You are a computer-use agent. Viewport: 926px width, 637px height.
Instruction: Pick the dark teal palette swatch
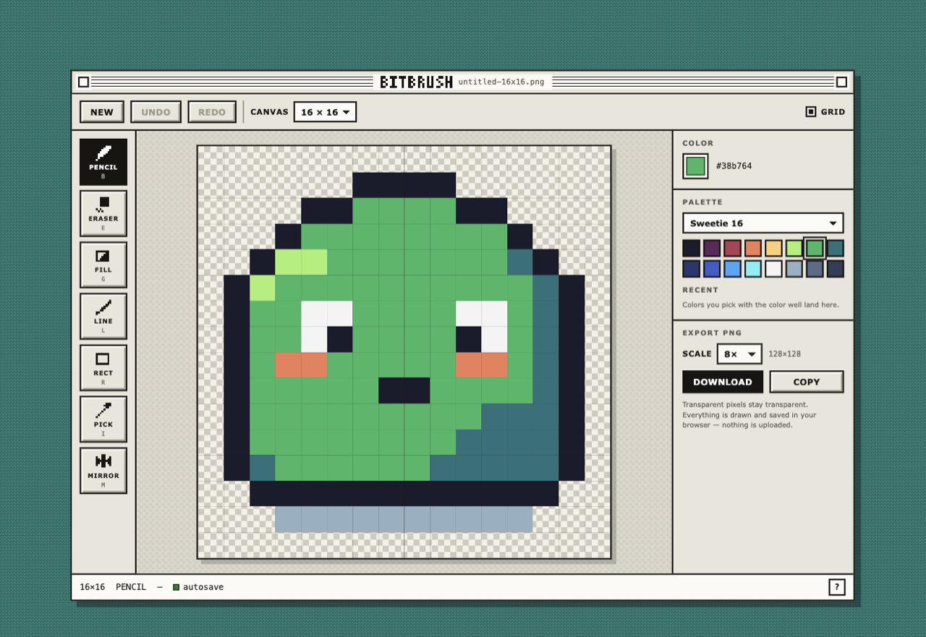(x=836, y=248)
